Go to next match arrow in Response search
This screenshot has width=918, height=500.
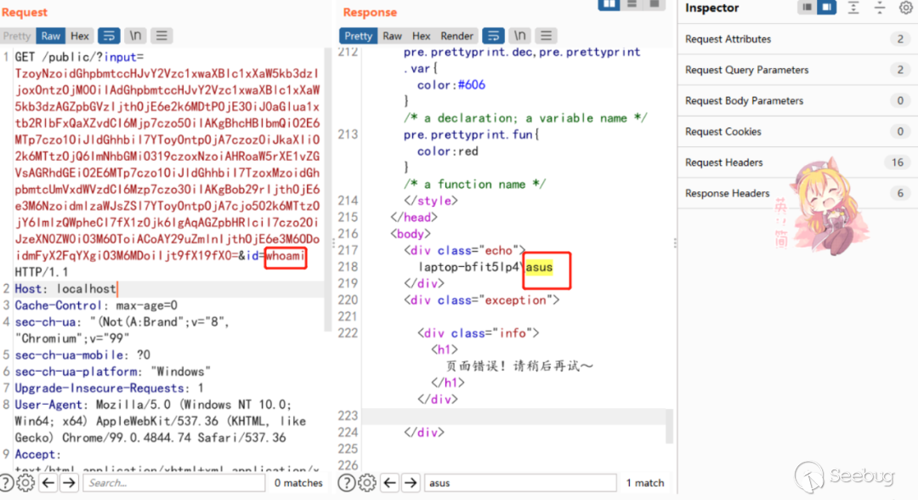[410, 483]
